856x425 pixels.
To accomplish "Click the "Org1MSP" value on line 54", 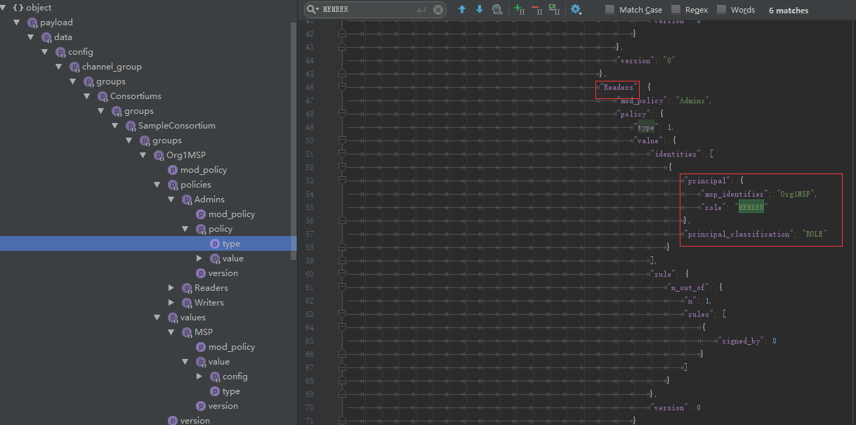I will (x=795, y=194).
